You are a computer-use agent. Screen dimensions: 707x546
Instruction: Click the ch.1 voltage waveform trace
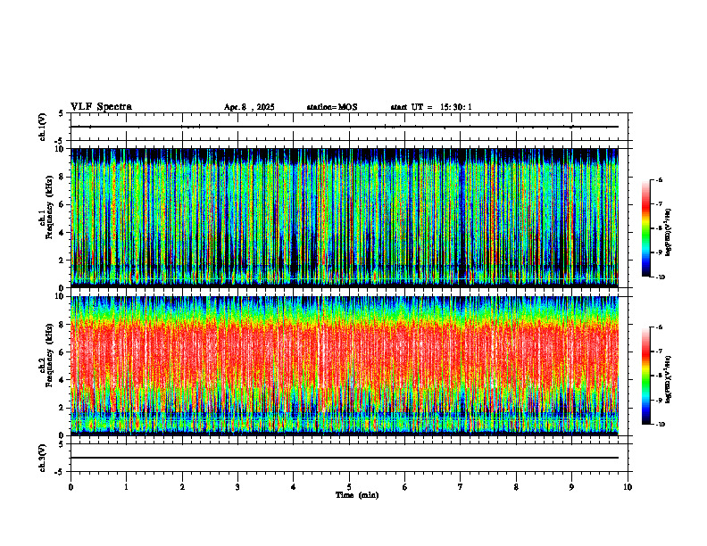345,127
